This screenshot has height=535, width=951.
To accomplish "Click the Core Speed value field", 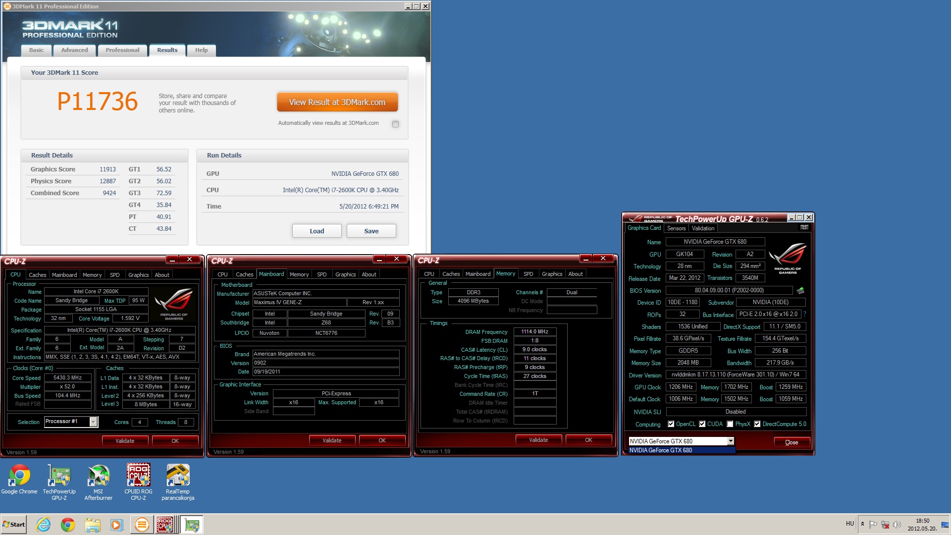I will (x=68, y=377).
